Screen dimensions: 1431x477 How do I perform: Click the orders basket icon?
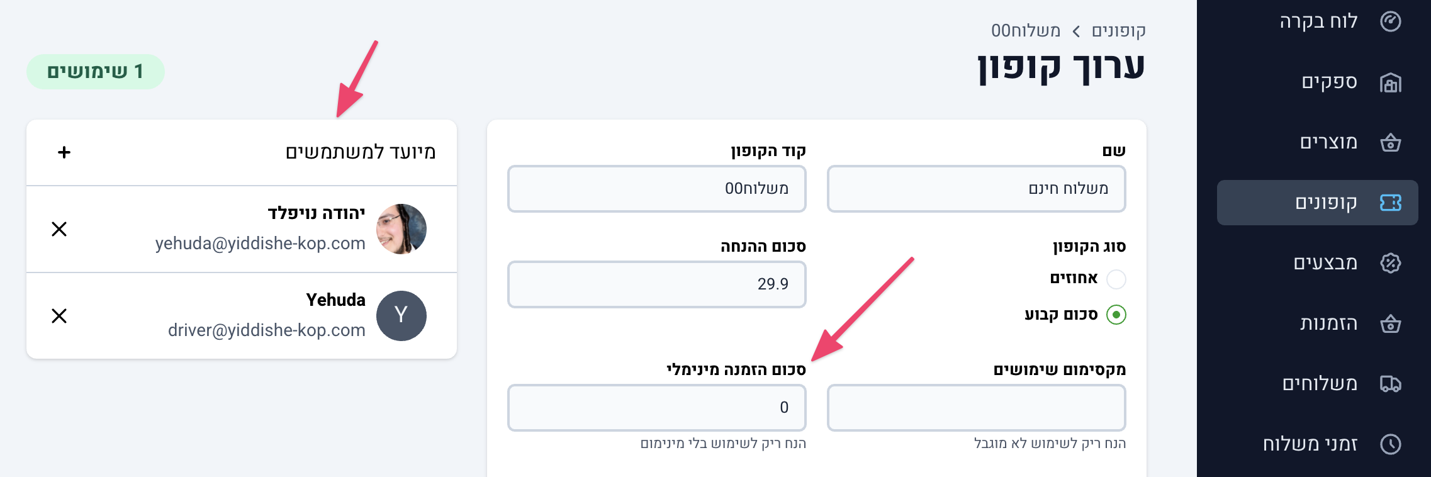(1390, 323)
